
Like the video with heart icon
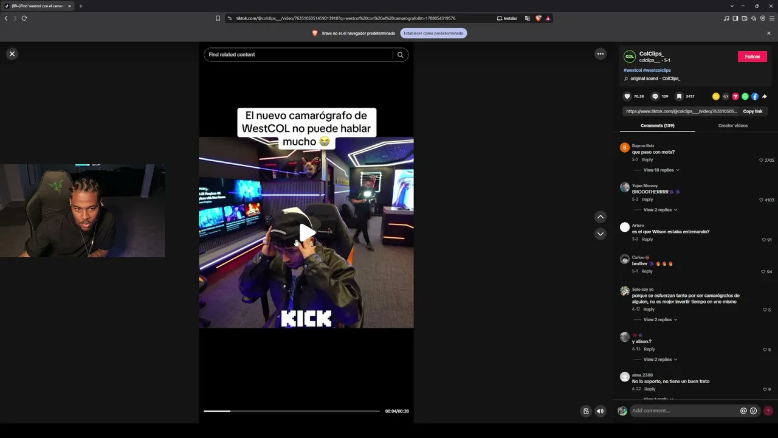point(627,96)
